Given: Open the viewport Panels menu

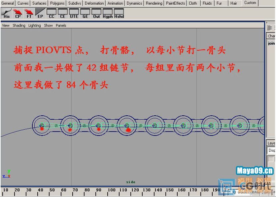Looking at the screenshot, I should (x=61, y=25).
